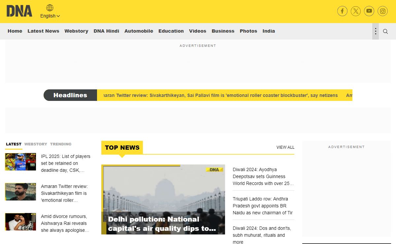
Task: Open Amaran Twitter review sidebar article
Action: [64, 193]
